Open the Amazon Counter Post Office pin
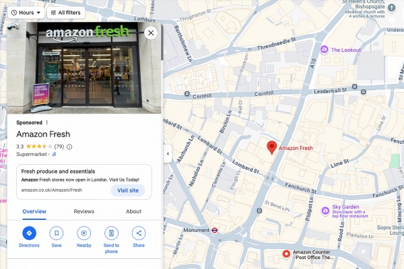 pyautogui.click(x=286, y=254)
